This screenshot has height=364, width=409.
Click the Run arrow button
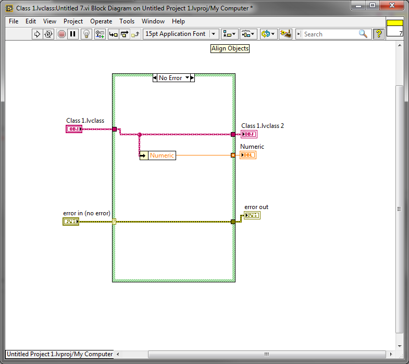37,34
